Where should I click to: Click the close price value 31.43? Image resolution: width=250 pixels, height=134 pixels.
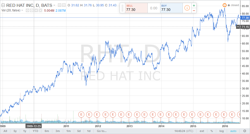pos(113,5)
